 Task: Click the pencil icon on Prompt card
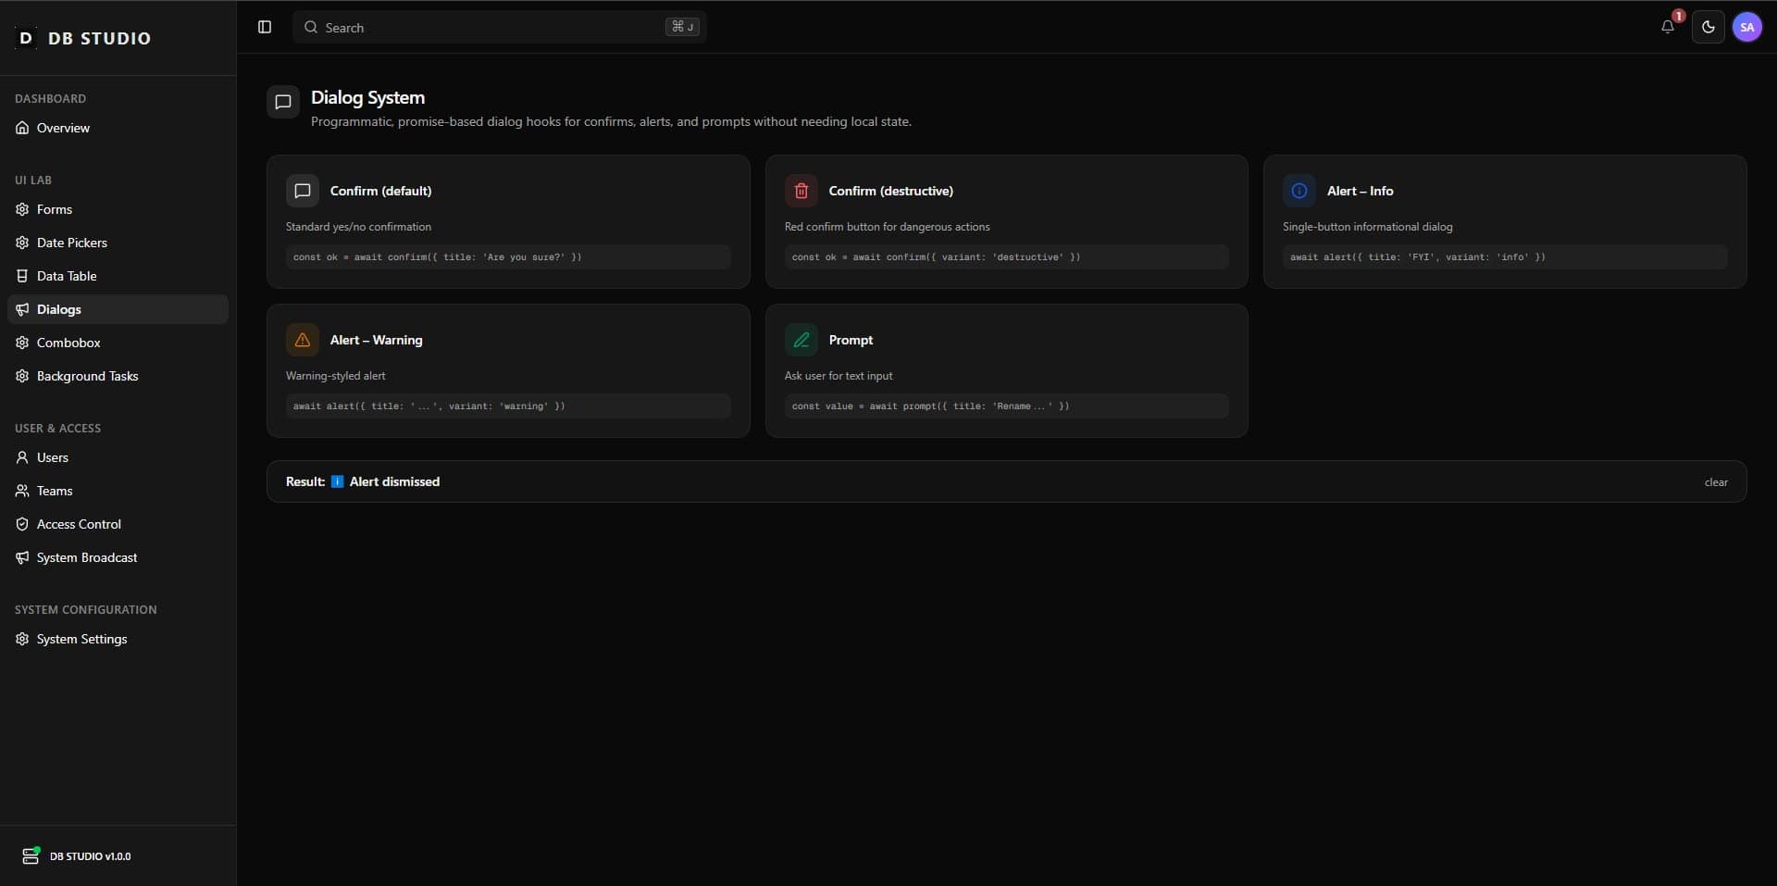801,340
